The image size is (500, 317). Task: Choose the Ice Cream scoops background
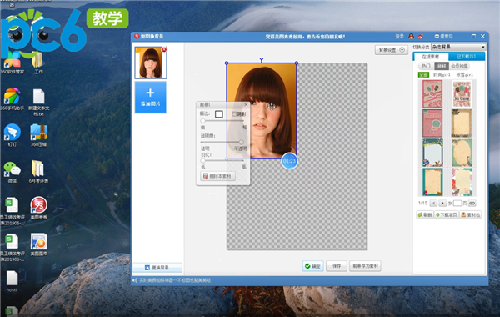click(x=462, y=94)
